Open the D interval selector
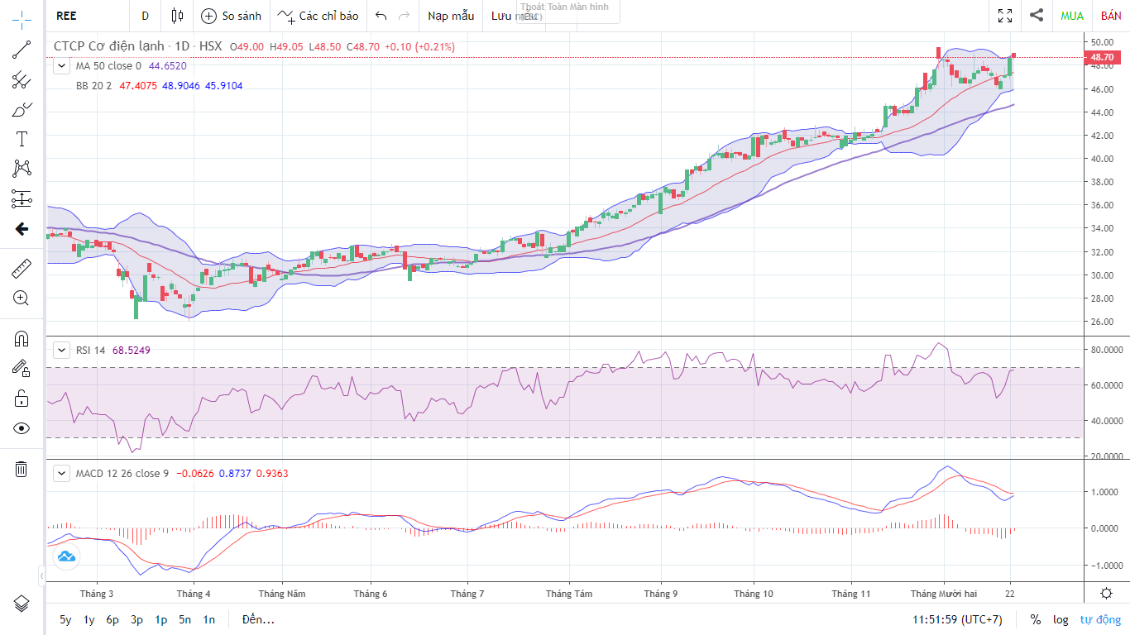 146,16
